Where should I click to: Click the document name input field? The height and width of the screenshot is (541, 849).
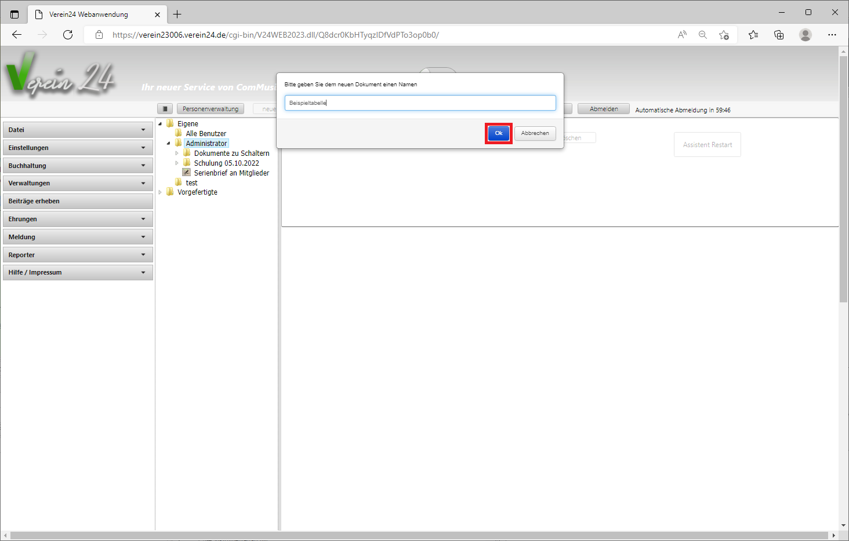tap(420, 103)
